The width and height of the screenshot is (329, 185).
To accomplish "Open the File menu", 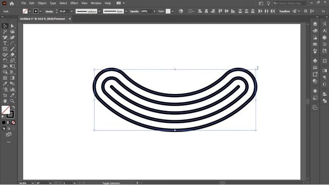I will [x=24, y=3].
